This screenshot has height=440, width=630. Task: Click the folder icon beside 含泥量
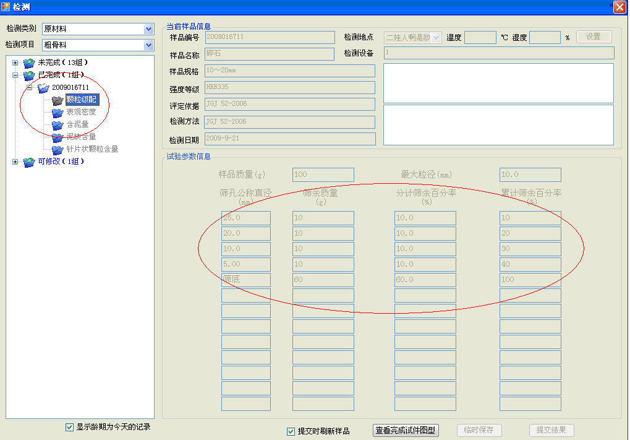[57, 125]
